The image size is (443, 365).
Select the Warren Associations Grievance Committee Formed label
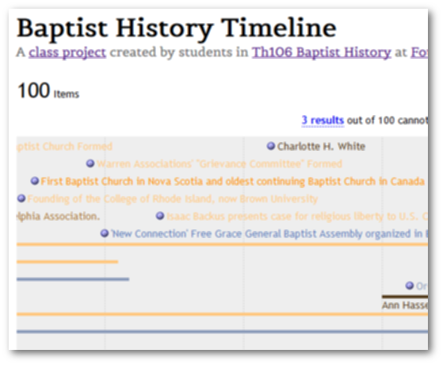(220, 163)
